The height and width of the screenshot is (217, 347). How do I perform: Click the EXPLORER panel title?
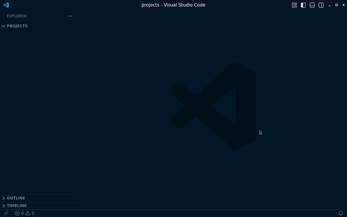[x=17, y=16]
